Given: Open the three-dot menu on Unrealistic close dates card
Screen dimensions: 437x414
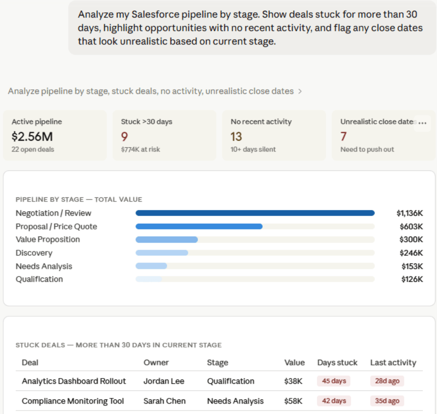Looking at the screenshot, I should (x=422, y=123).
